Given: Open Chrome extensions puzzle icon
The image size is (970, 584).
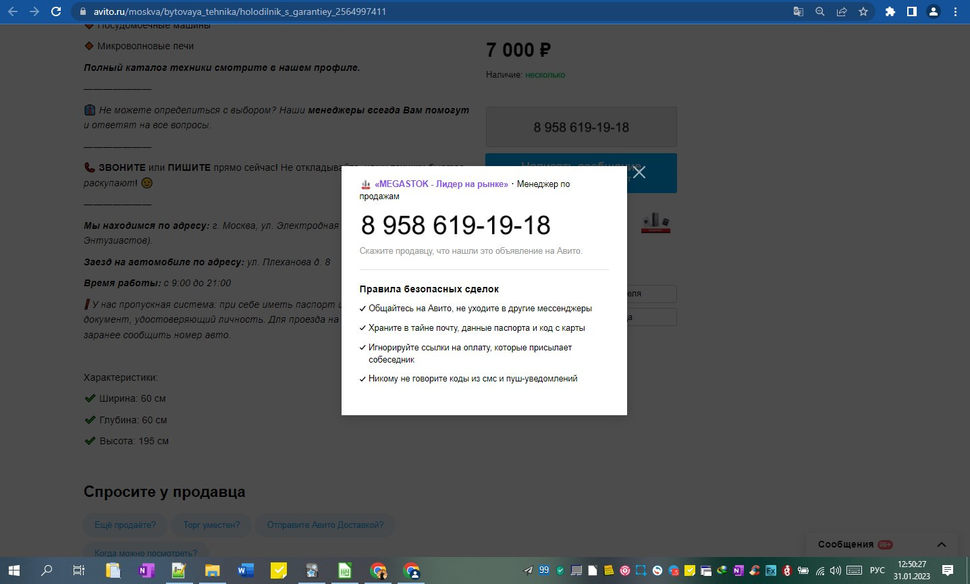Looking at the screenshot, I should click(890, 11).
